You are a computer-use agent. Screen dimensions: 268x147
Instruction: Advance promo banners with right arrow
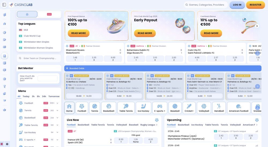click(257, 26)
